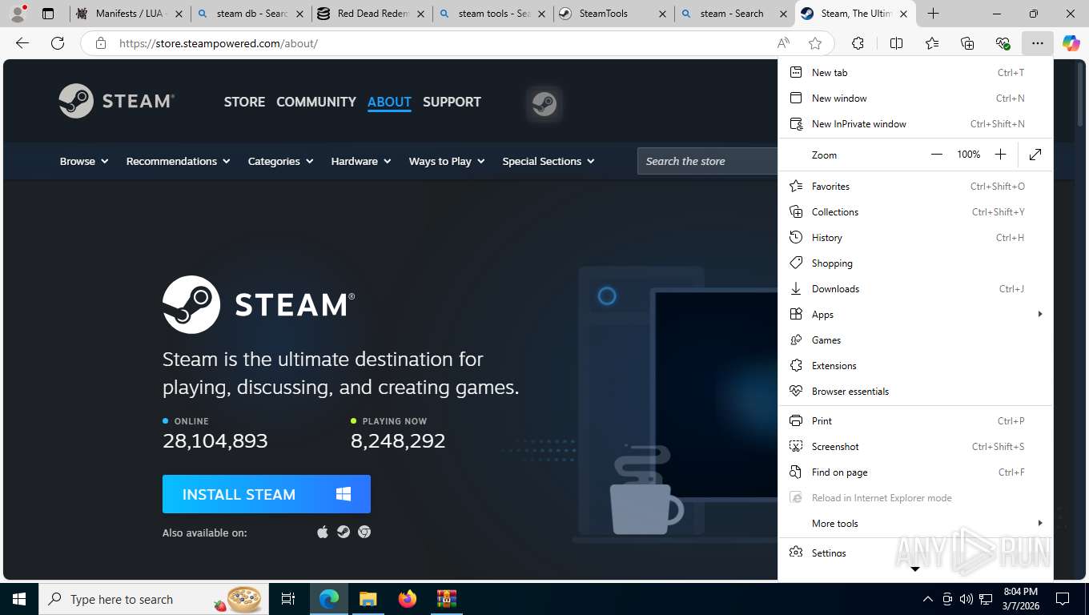
Task: Choose Screenshot from the menu
Action: pyautogui.click(x=915, y=446)
